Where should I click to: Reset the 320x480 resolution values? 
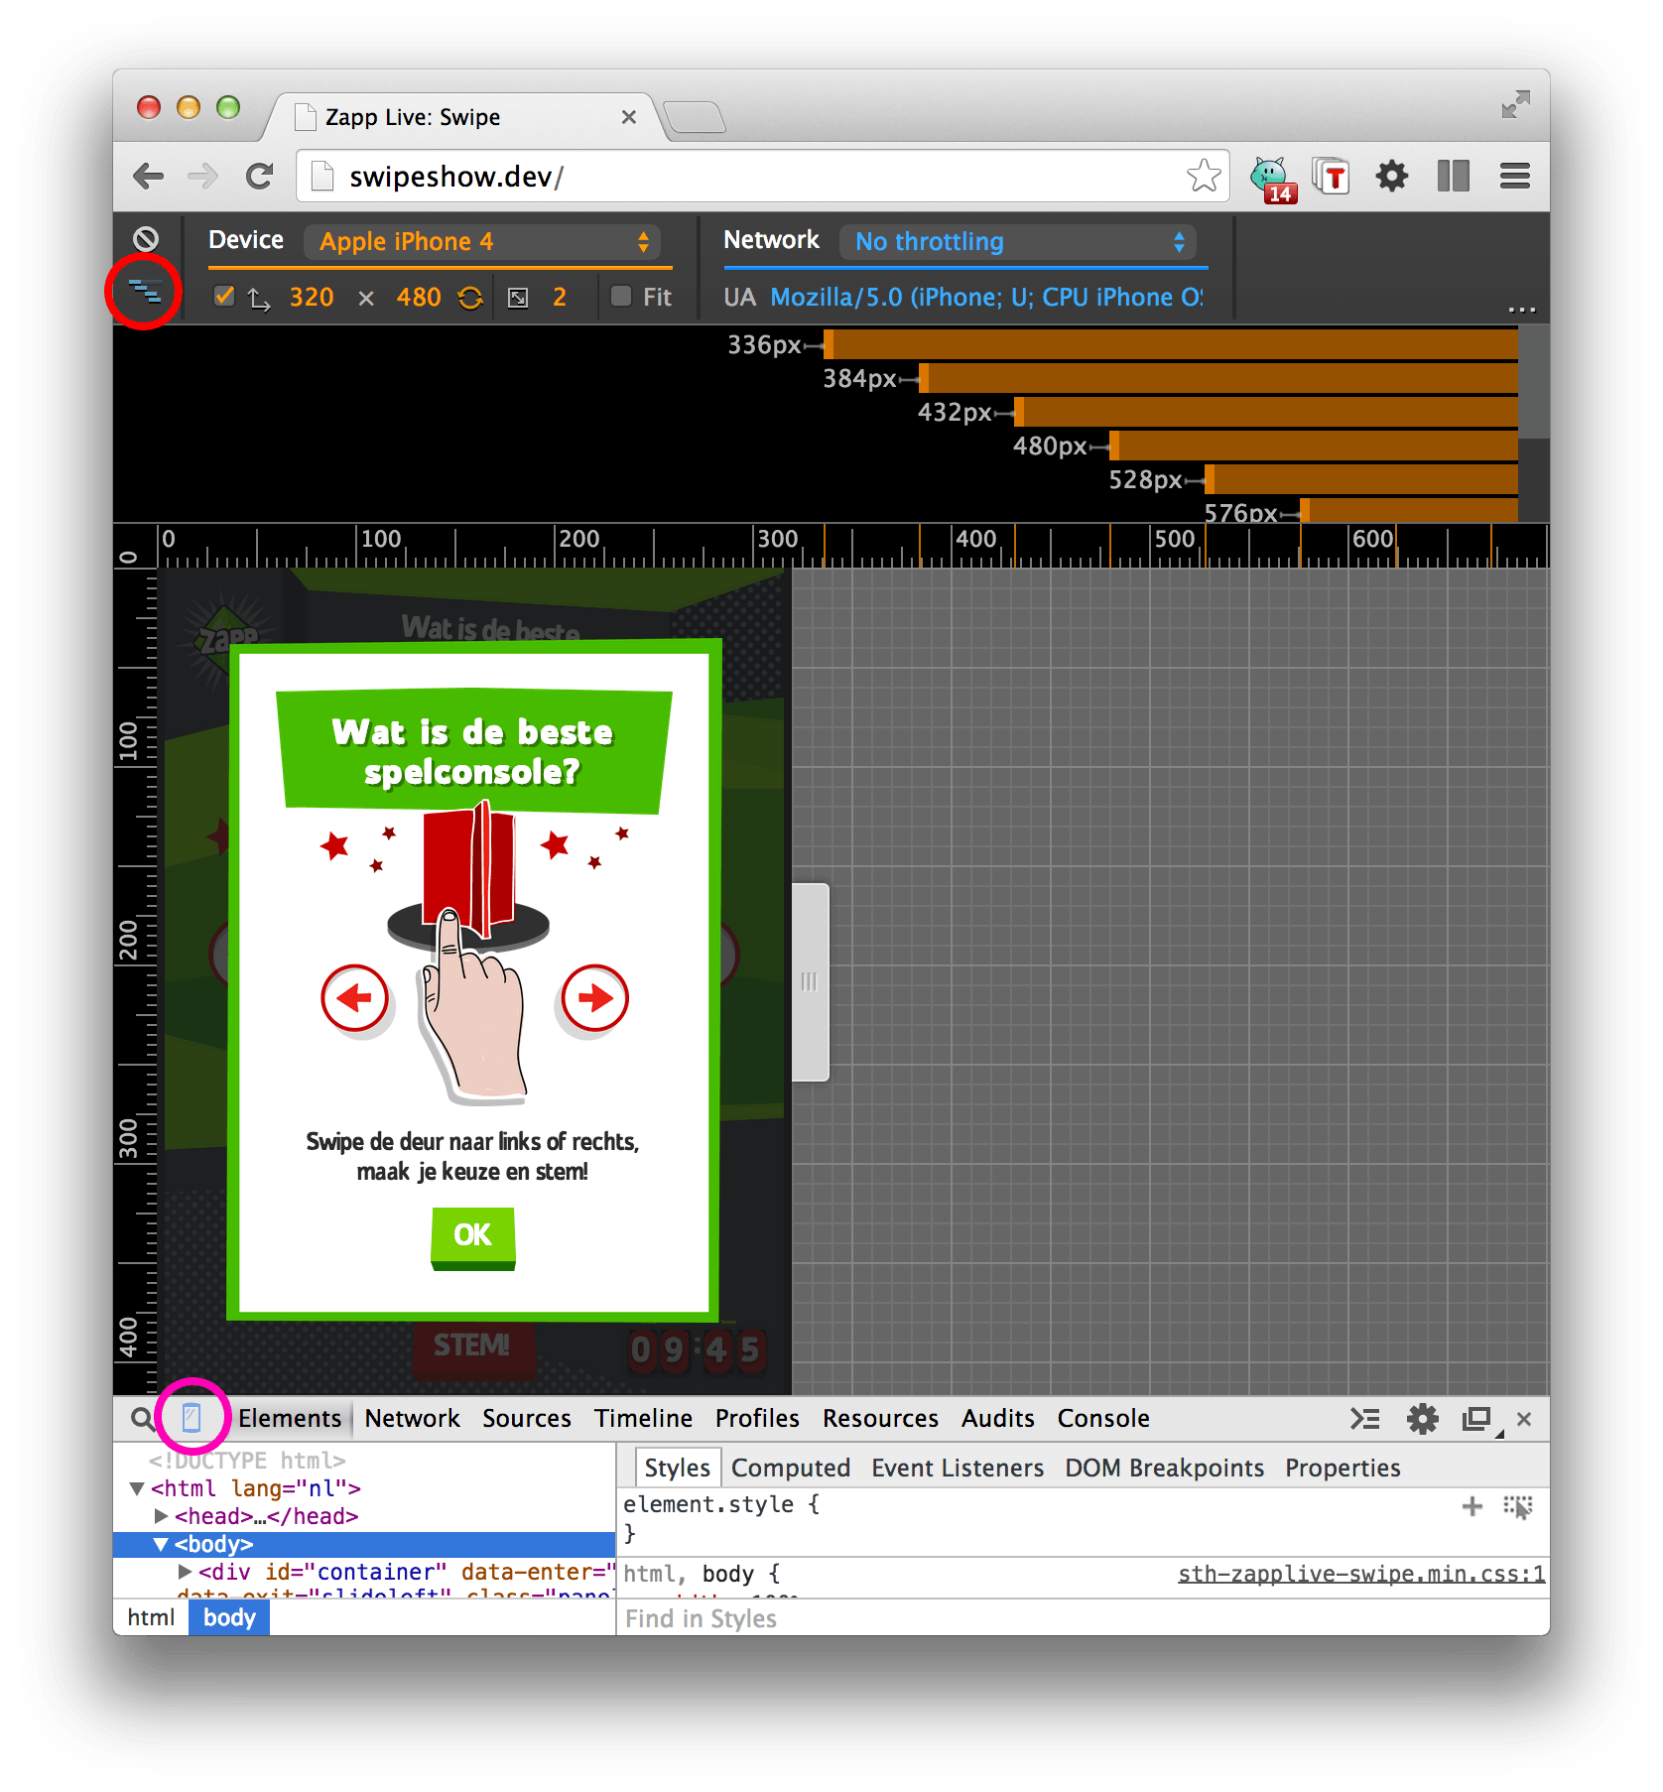click(x=470, y=297)
